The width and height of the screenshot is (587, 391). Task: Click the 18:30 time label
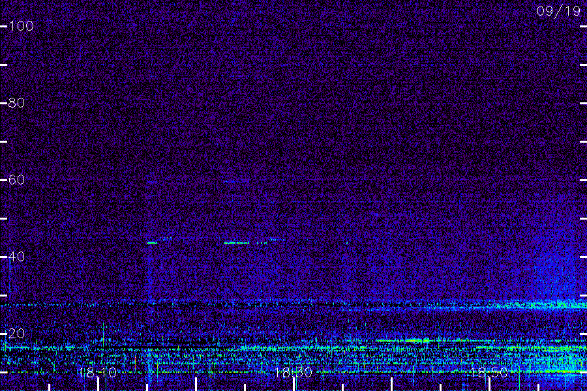(293, 373)
